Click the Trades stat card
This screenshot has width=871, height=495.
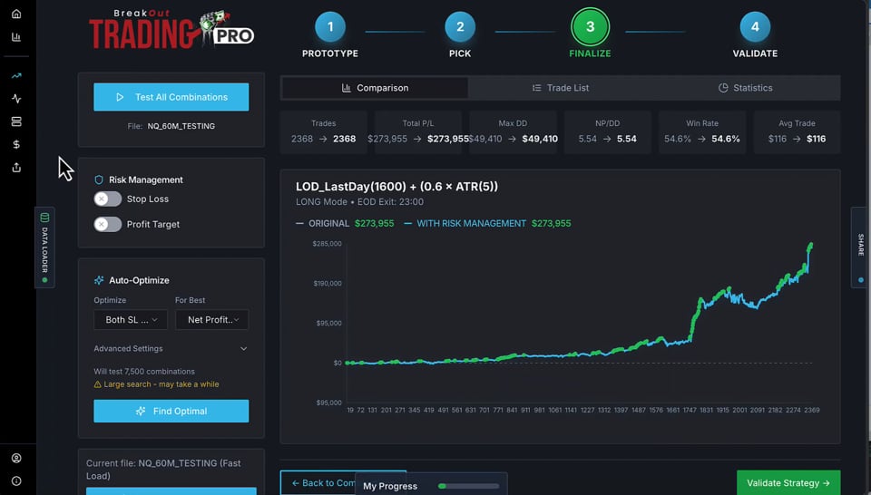[x=323, y=132]
